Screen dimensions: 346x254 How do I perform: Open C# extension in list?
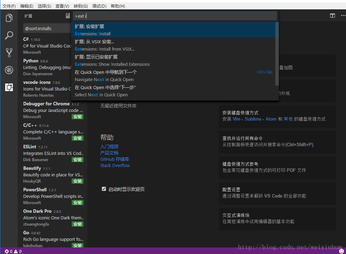pyautogui.click(x=47, y=46)
